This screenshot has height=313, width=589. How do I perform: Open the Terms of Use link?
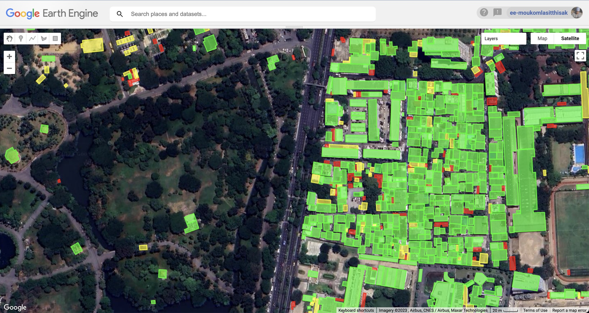pyautogui.click(x=535, y=310)
